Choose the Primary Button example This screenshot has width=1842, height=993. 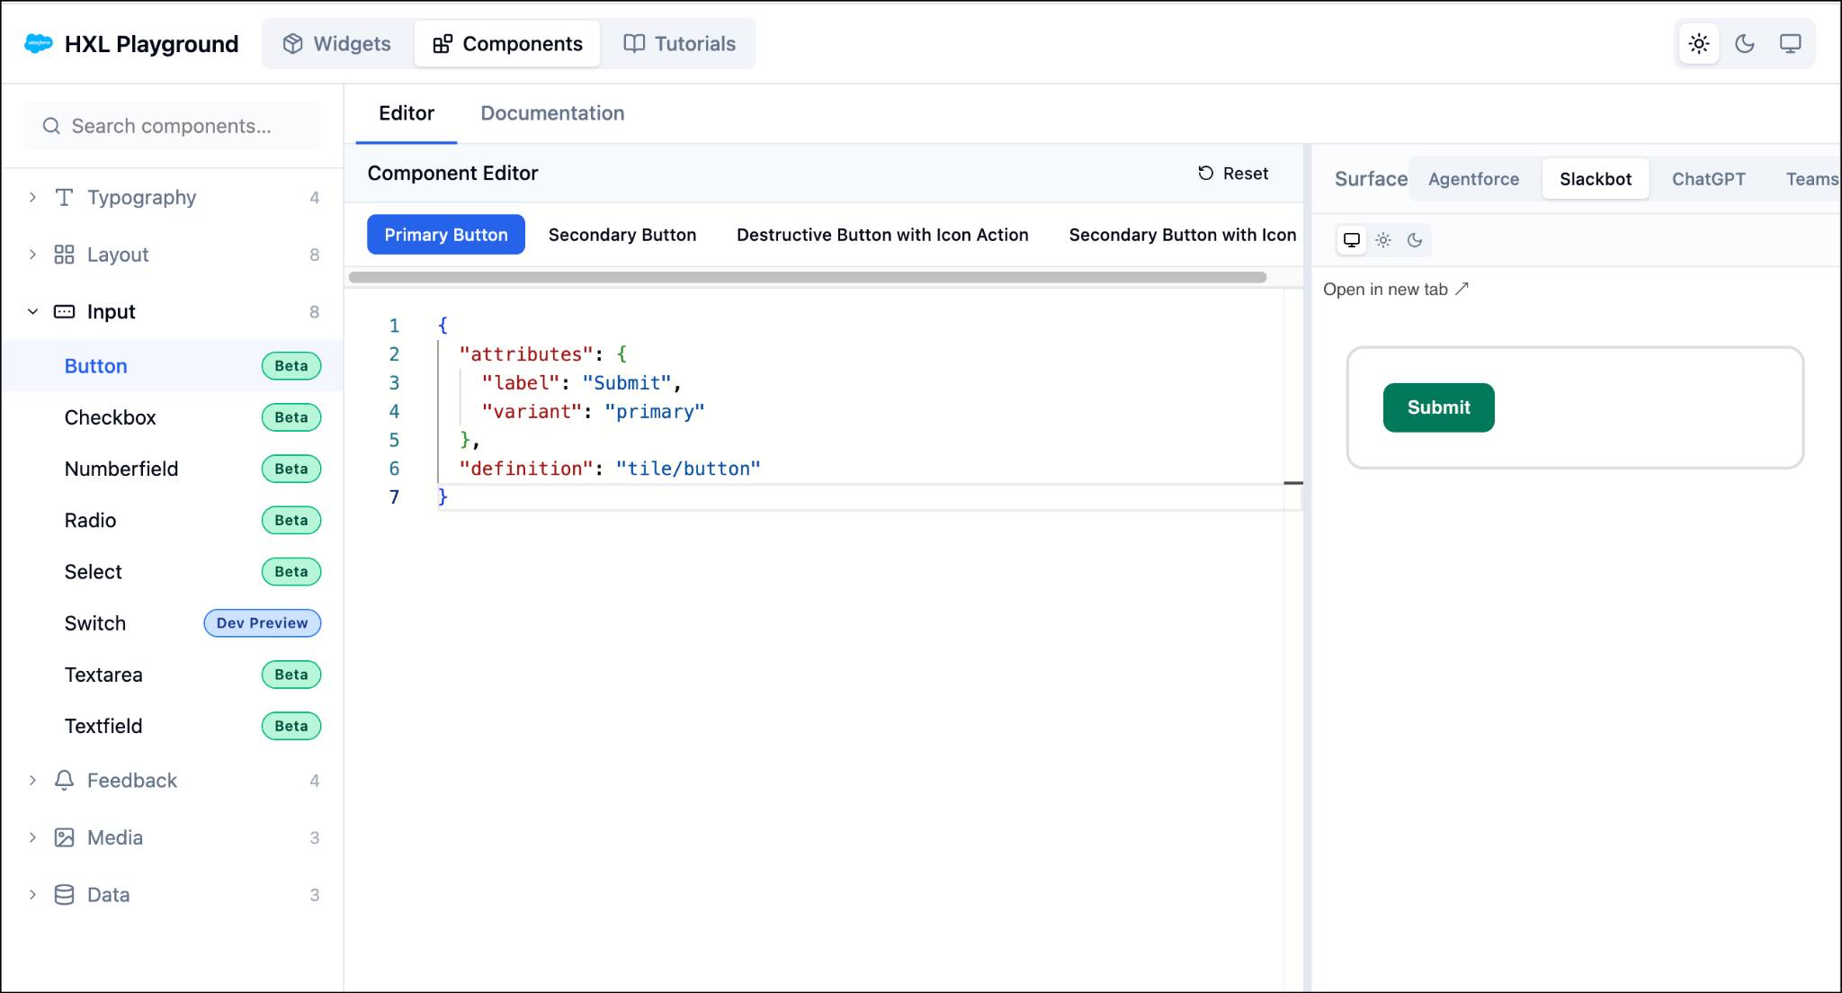pyautogui.click(x=446, y=235)
